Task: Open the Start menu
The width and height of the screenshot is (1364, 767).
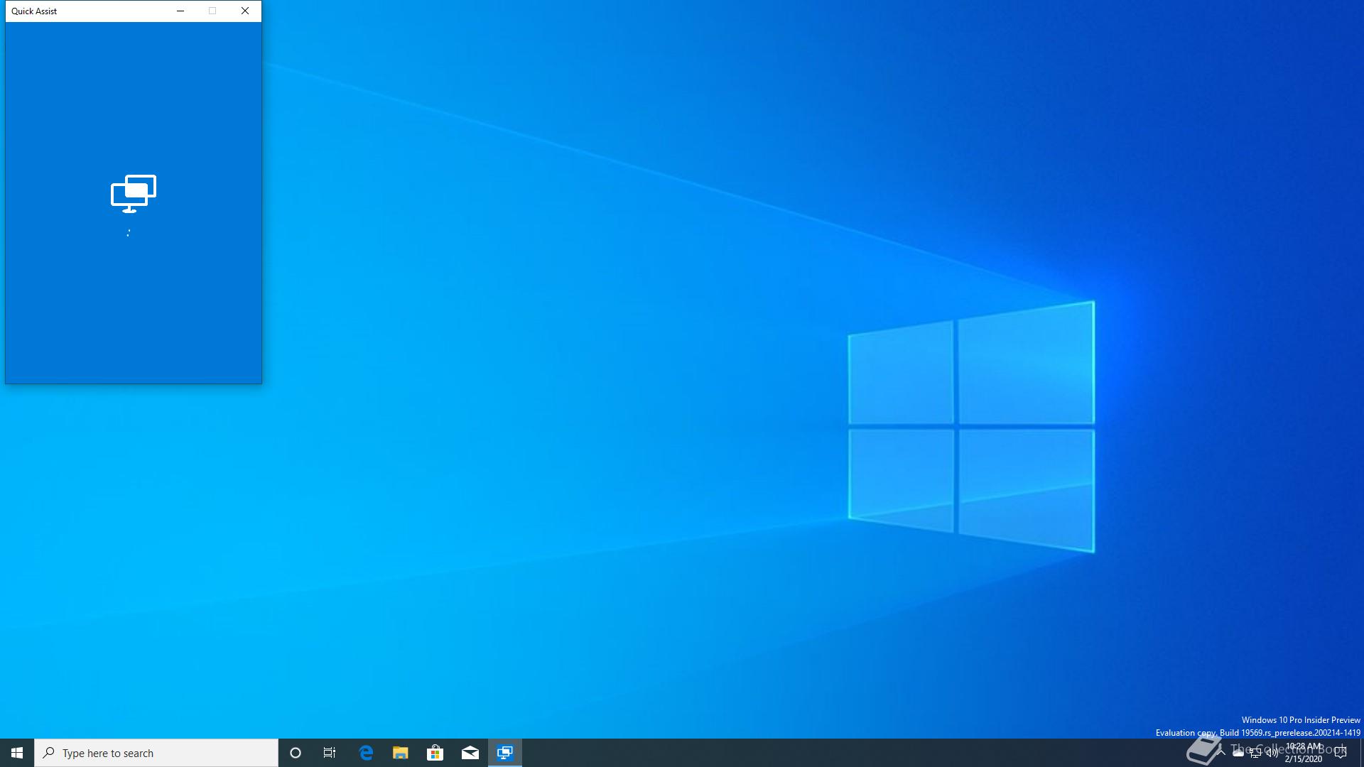Action: tap(17, 753)
